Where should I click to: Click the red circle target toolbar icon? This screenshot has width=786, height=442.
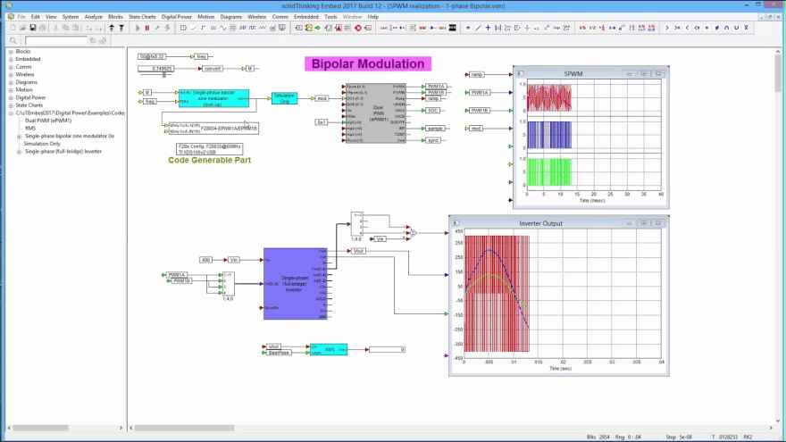pyautogui.click(x=358, y=28)
